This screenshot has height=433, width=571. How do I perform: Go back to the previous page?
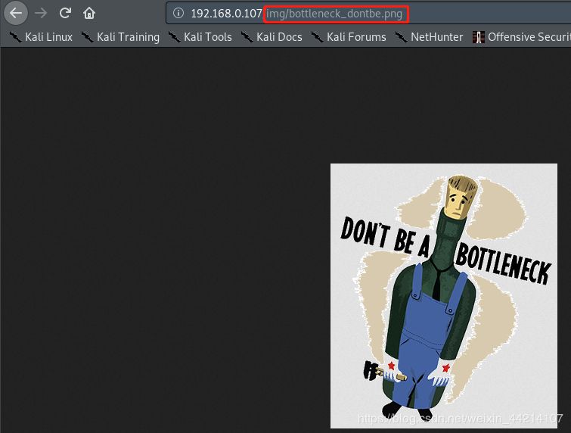[x=16, y=13]
